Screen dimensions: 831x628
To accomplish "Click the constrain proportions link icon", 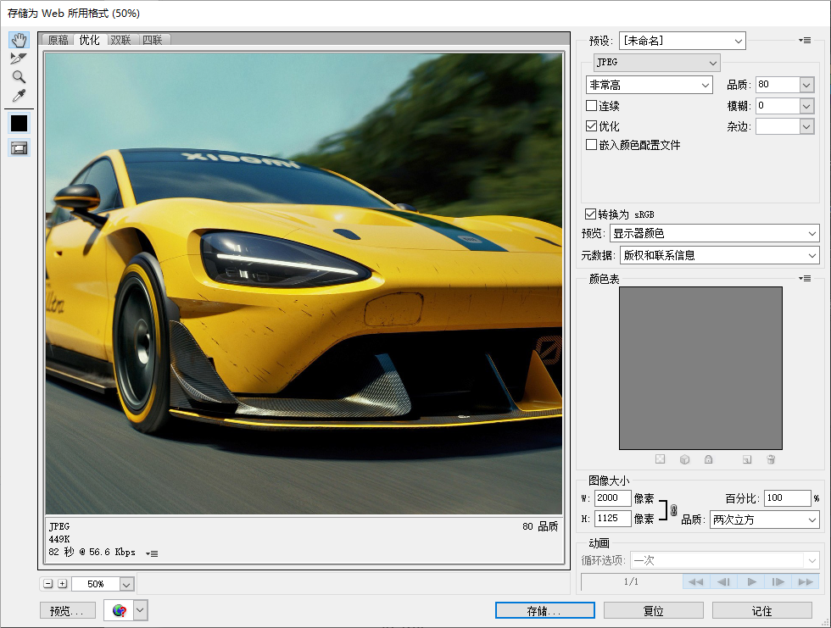I will pyautogui.click(x=673, y=509).
